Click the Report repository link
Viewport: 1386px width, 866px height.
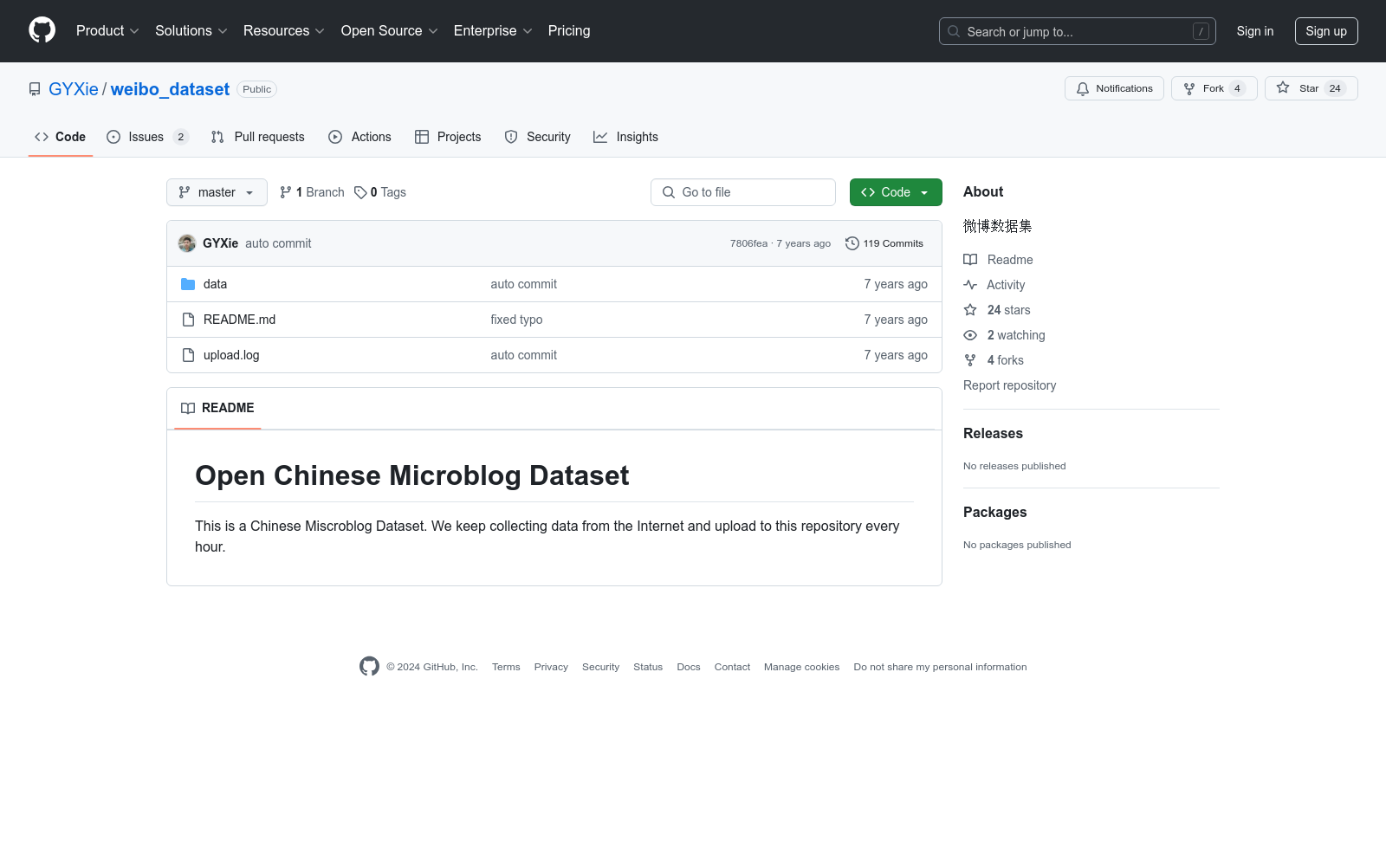[1010, 385]
